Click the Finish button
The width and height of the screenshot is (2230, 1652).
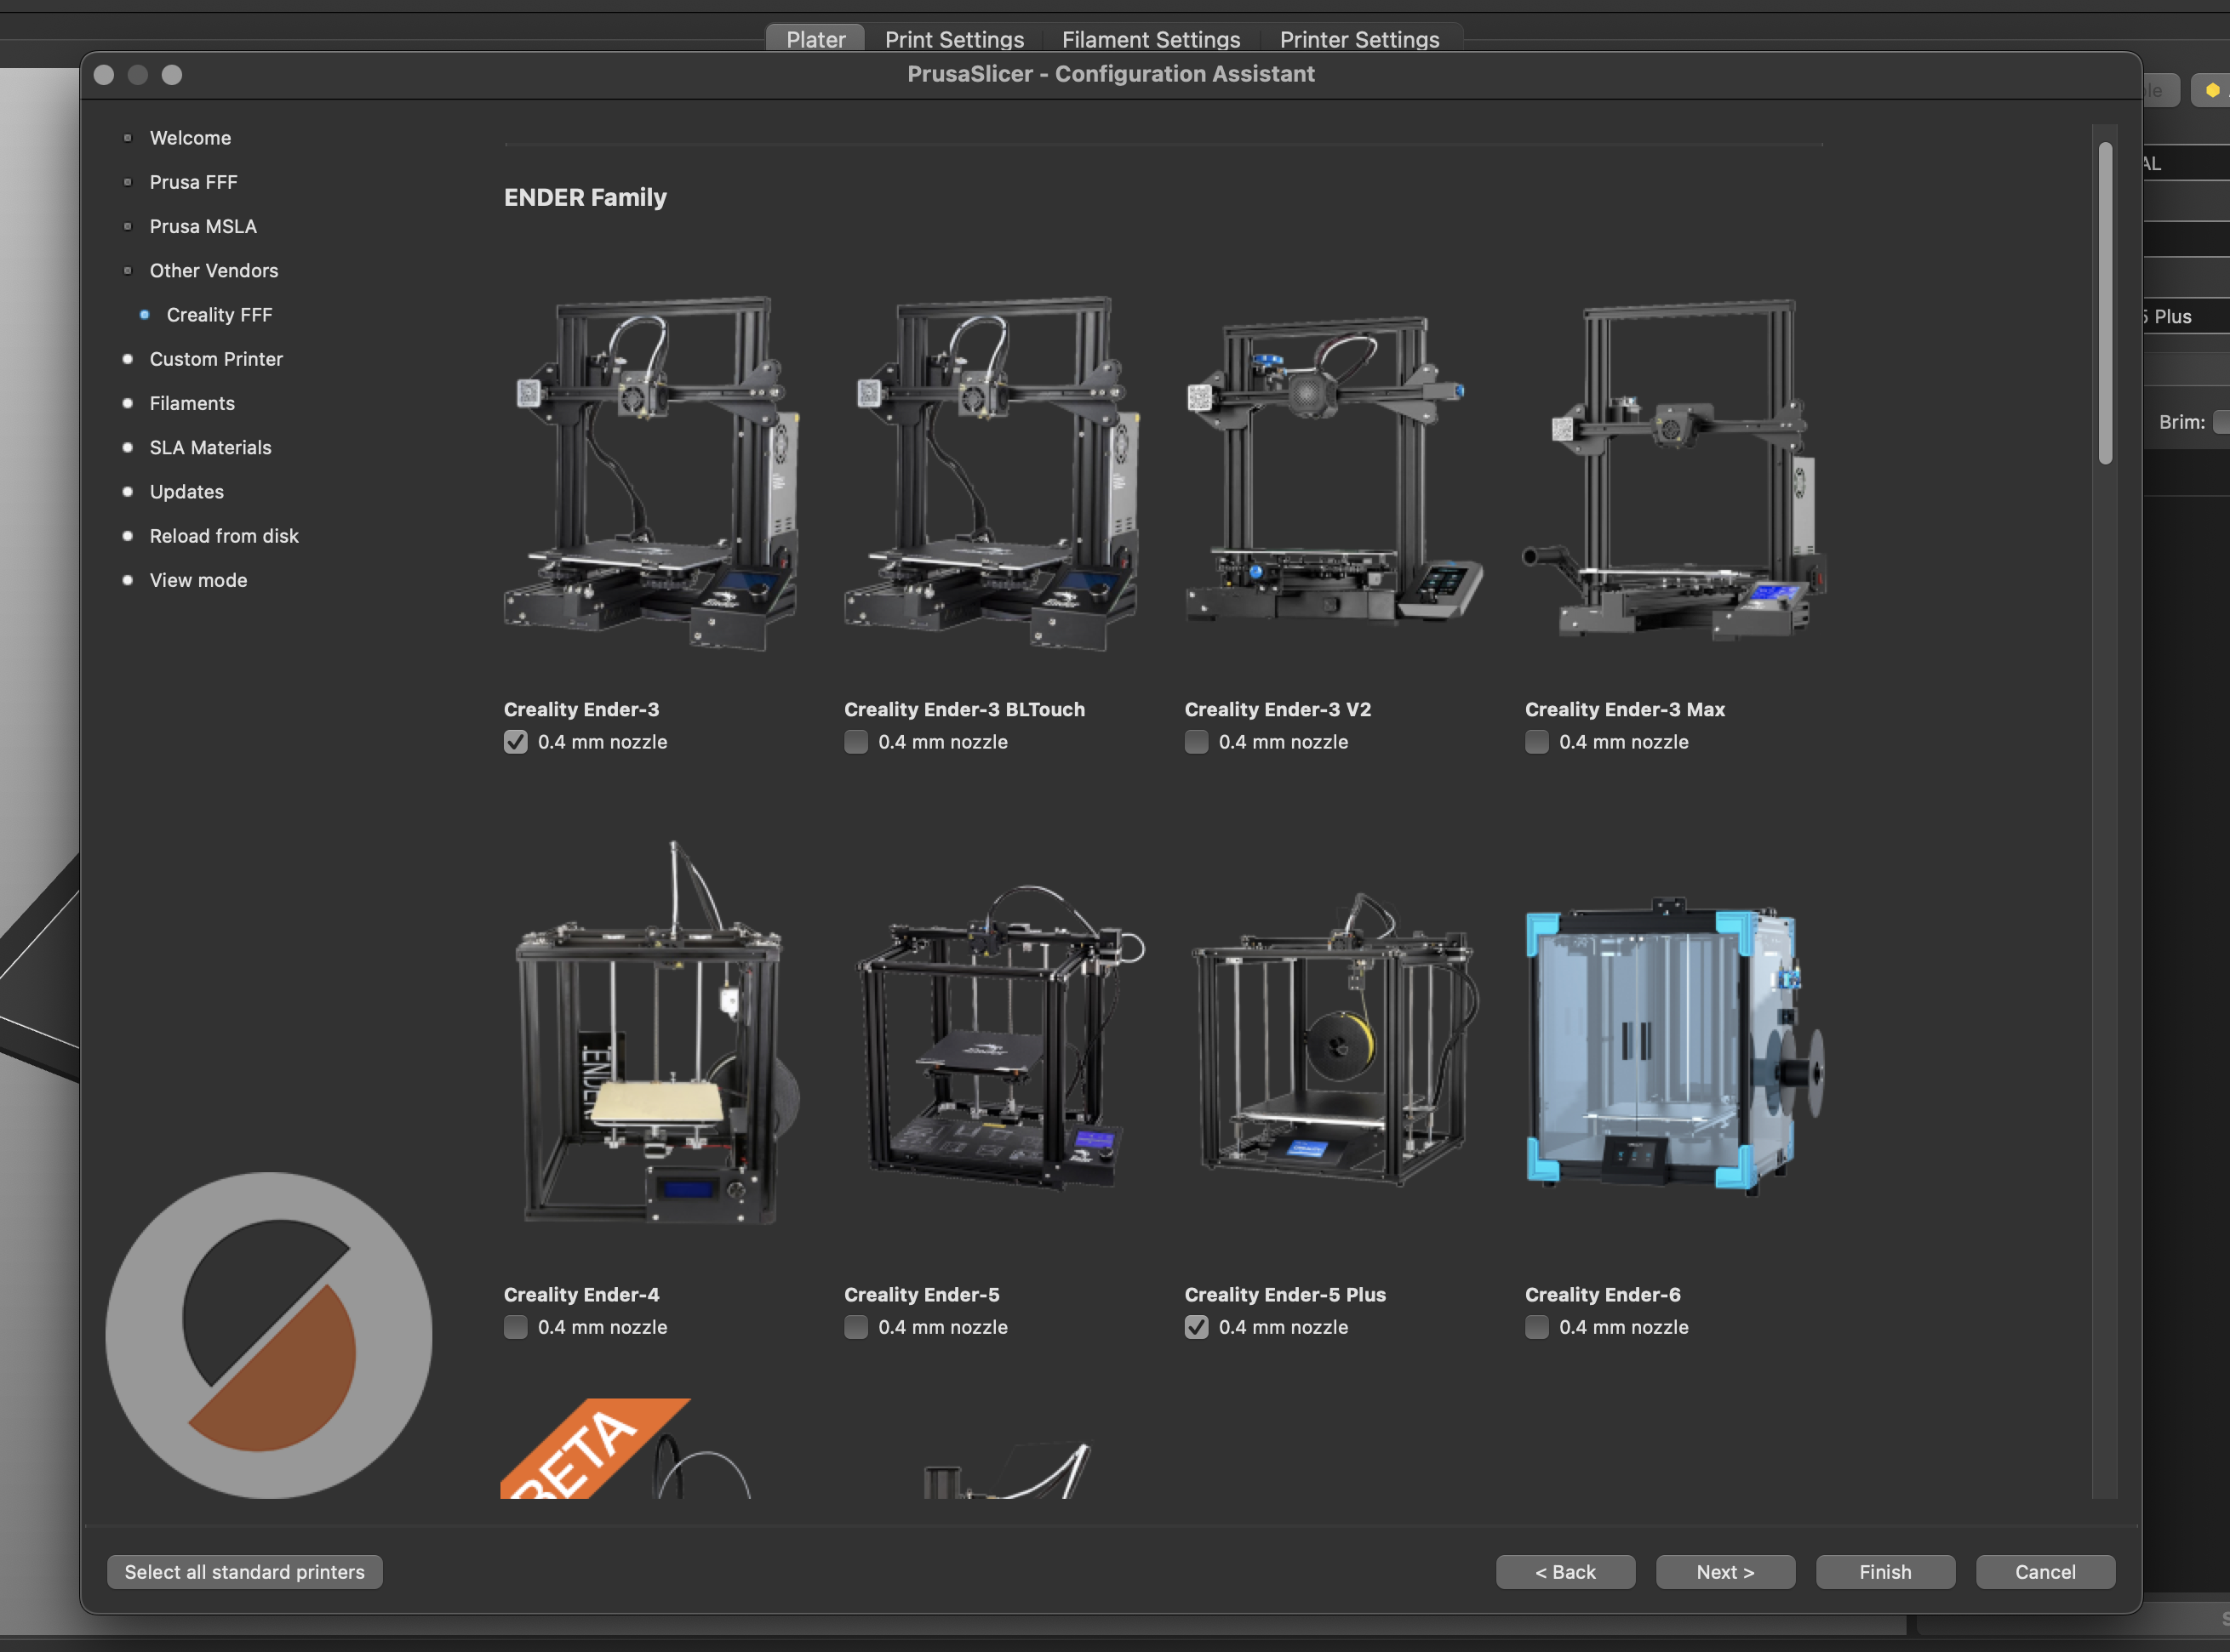click(1886, 1572)
